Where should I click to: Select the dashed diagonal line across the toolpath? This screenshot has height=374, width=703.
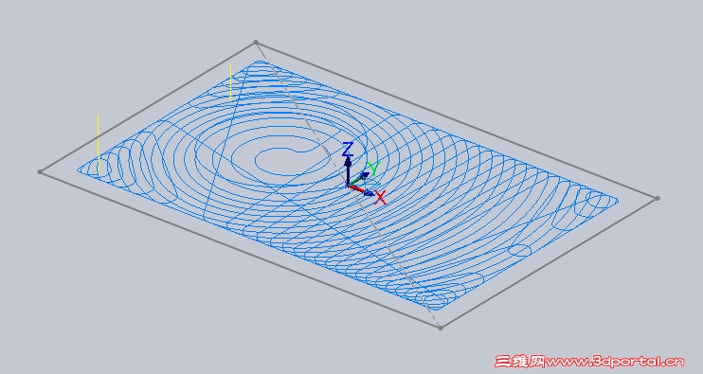[348, 185]
